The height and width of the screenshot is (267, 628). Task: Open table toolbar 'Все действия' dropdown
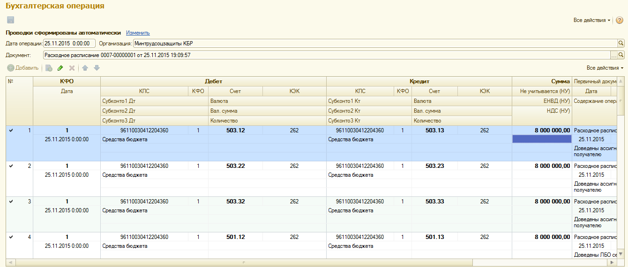coord(605,68)
